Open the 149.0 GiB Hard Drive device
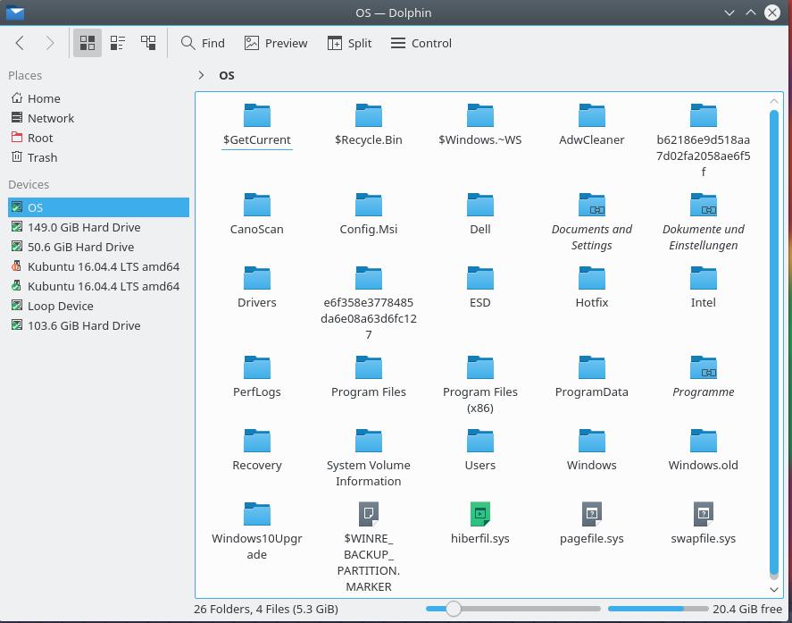The height and width of the screenshot is (623, 792). pyautogui.click(x=83, y=227)
